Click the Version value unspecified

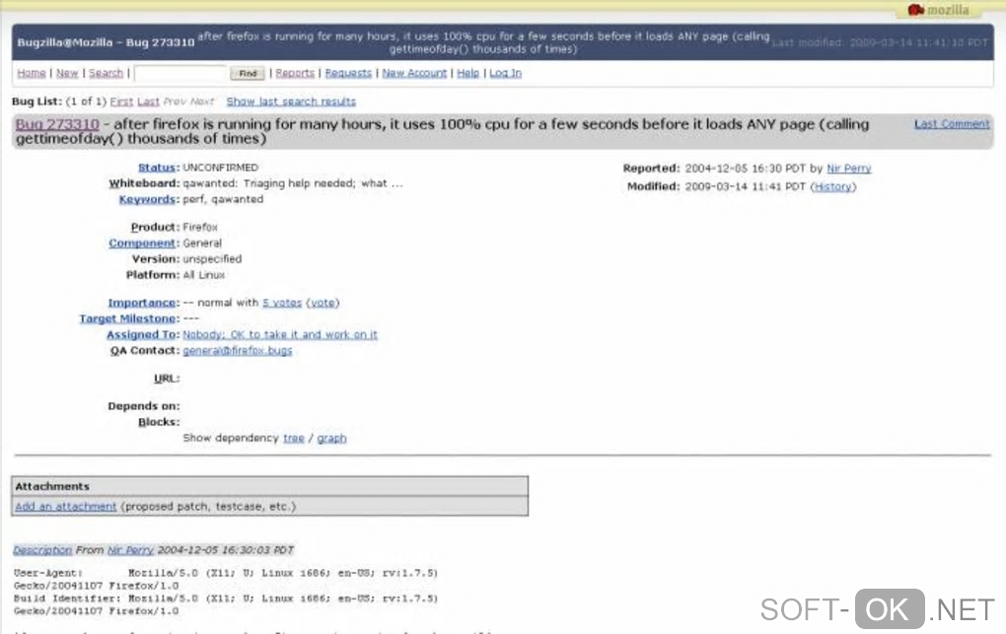[x=212, y=259]
